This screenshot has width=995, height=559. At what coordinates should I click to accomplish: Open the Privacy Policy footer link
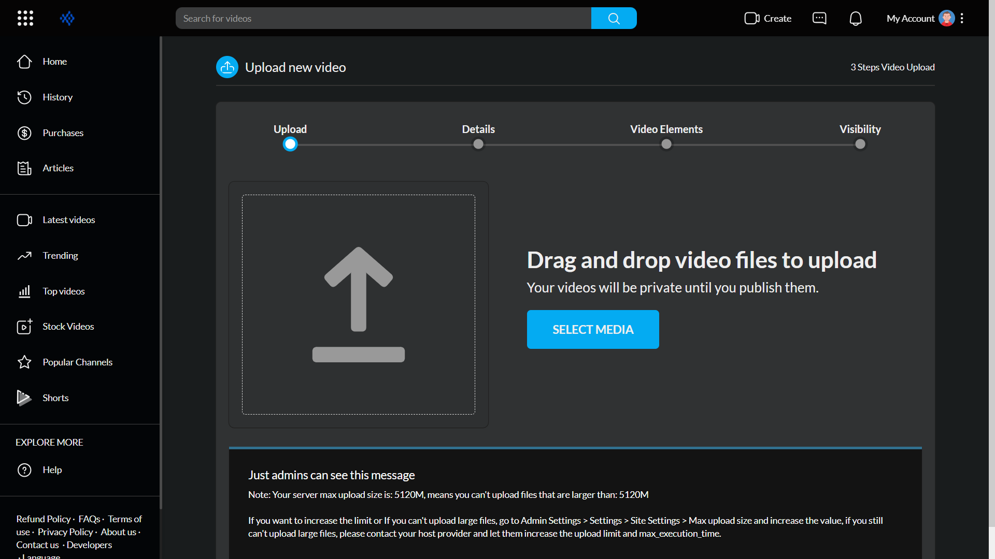65,532
